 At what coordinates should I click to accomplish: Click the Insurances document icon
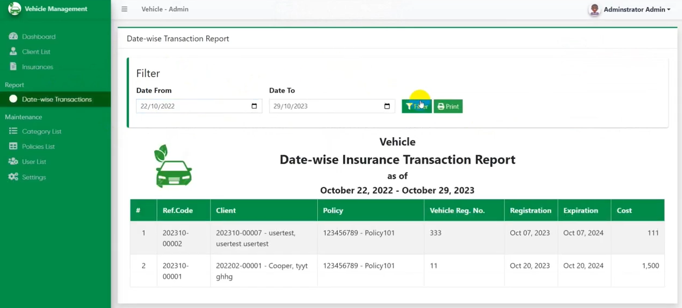tap(14, 66)
